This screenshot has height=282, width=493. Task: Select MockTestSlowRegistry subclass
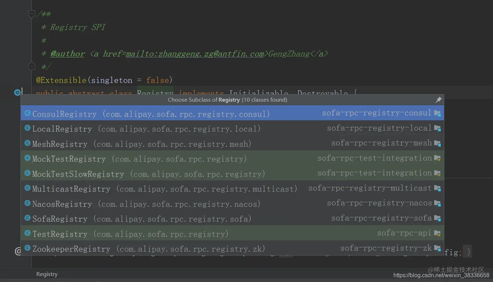tap(232, 173)
